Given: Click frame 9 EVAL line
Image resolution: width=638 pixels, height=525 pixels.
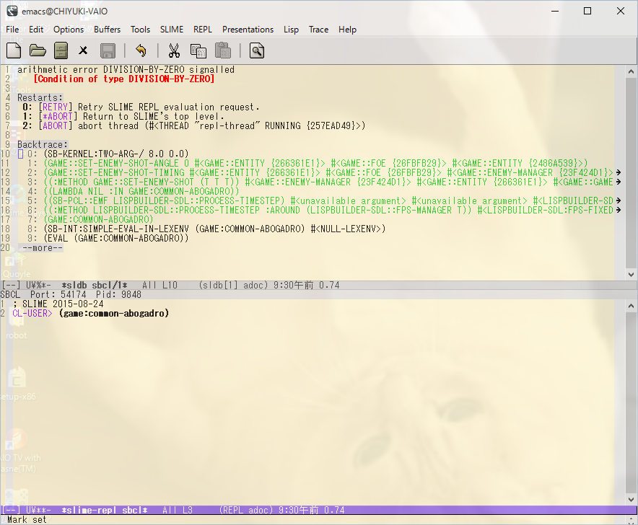Looking at the screenshot, I should click(x=116, y=238).
